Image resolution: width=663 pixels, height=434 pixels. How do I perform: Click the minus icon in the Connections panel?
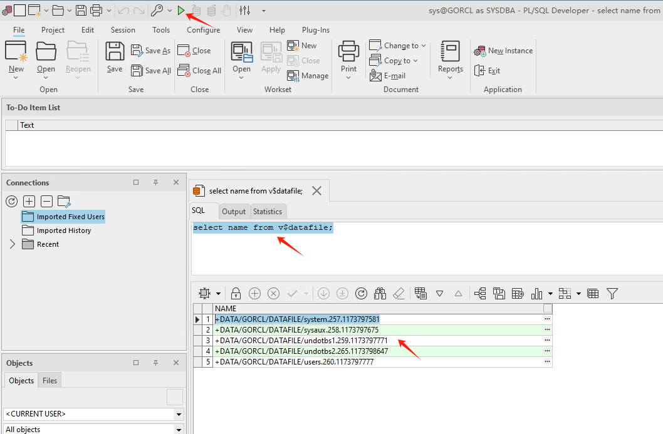[x=46, y=201]
